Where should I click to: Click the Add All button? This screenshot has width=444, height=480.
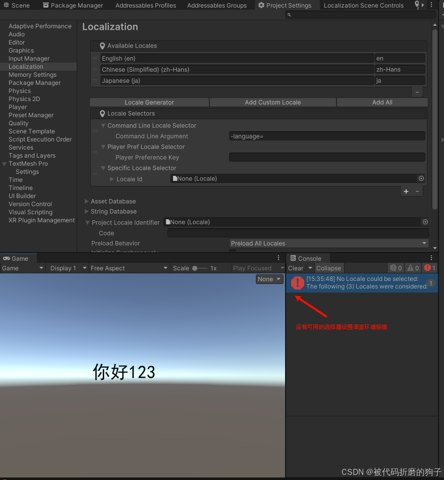[382, 102]
